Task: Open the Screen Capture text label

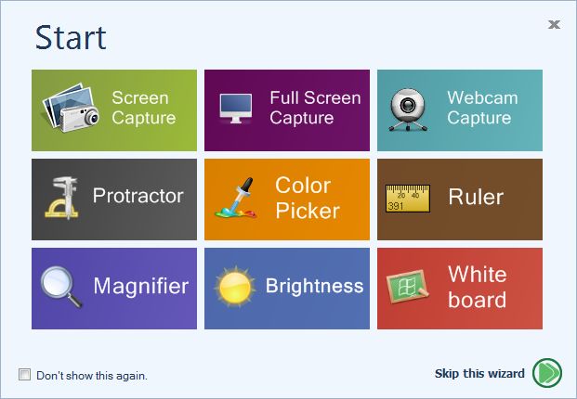Action: (x=143, y=108)
